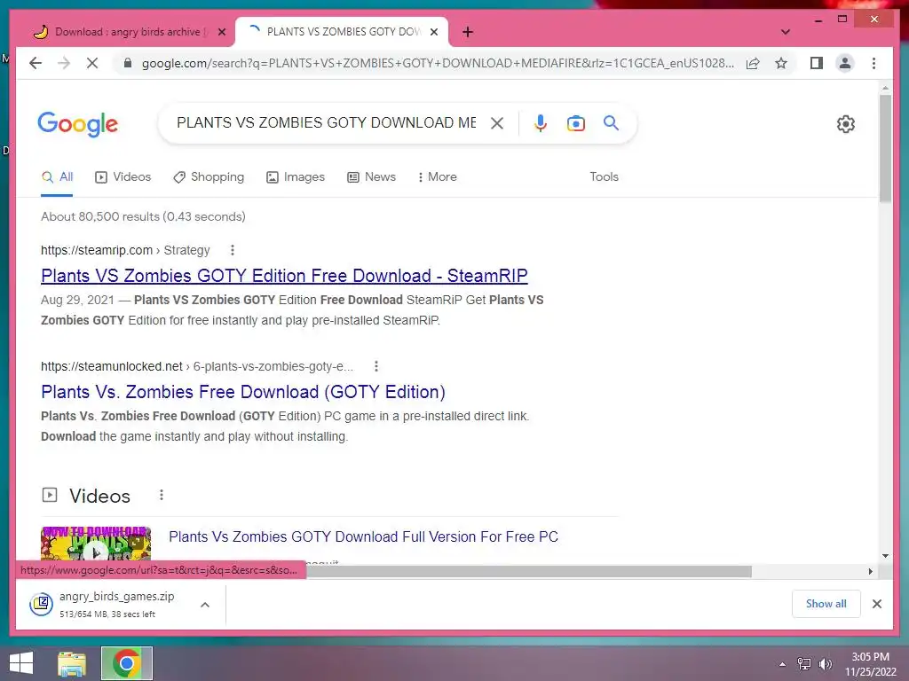Go to the Google homepage logo
The height and width of the screenshot is (681, 909).
coord(78,124)
